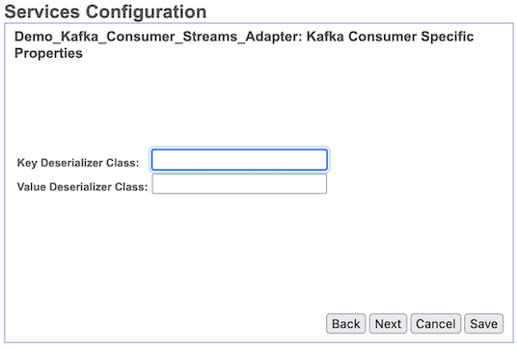
Task: Go to the previous step with Back
Action: click(346, 324)
